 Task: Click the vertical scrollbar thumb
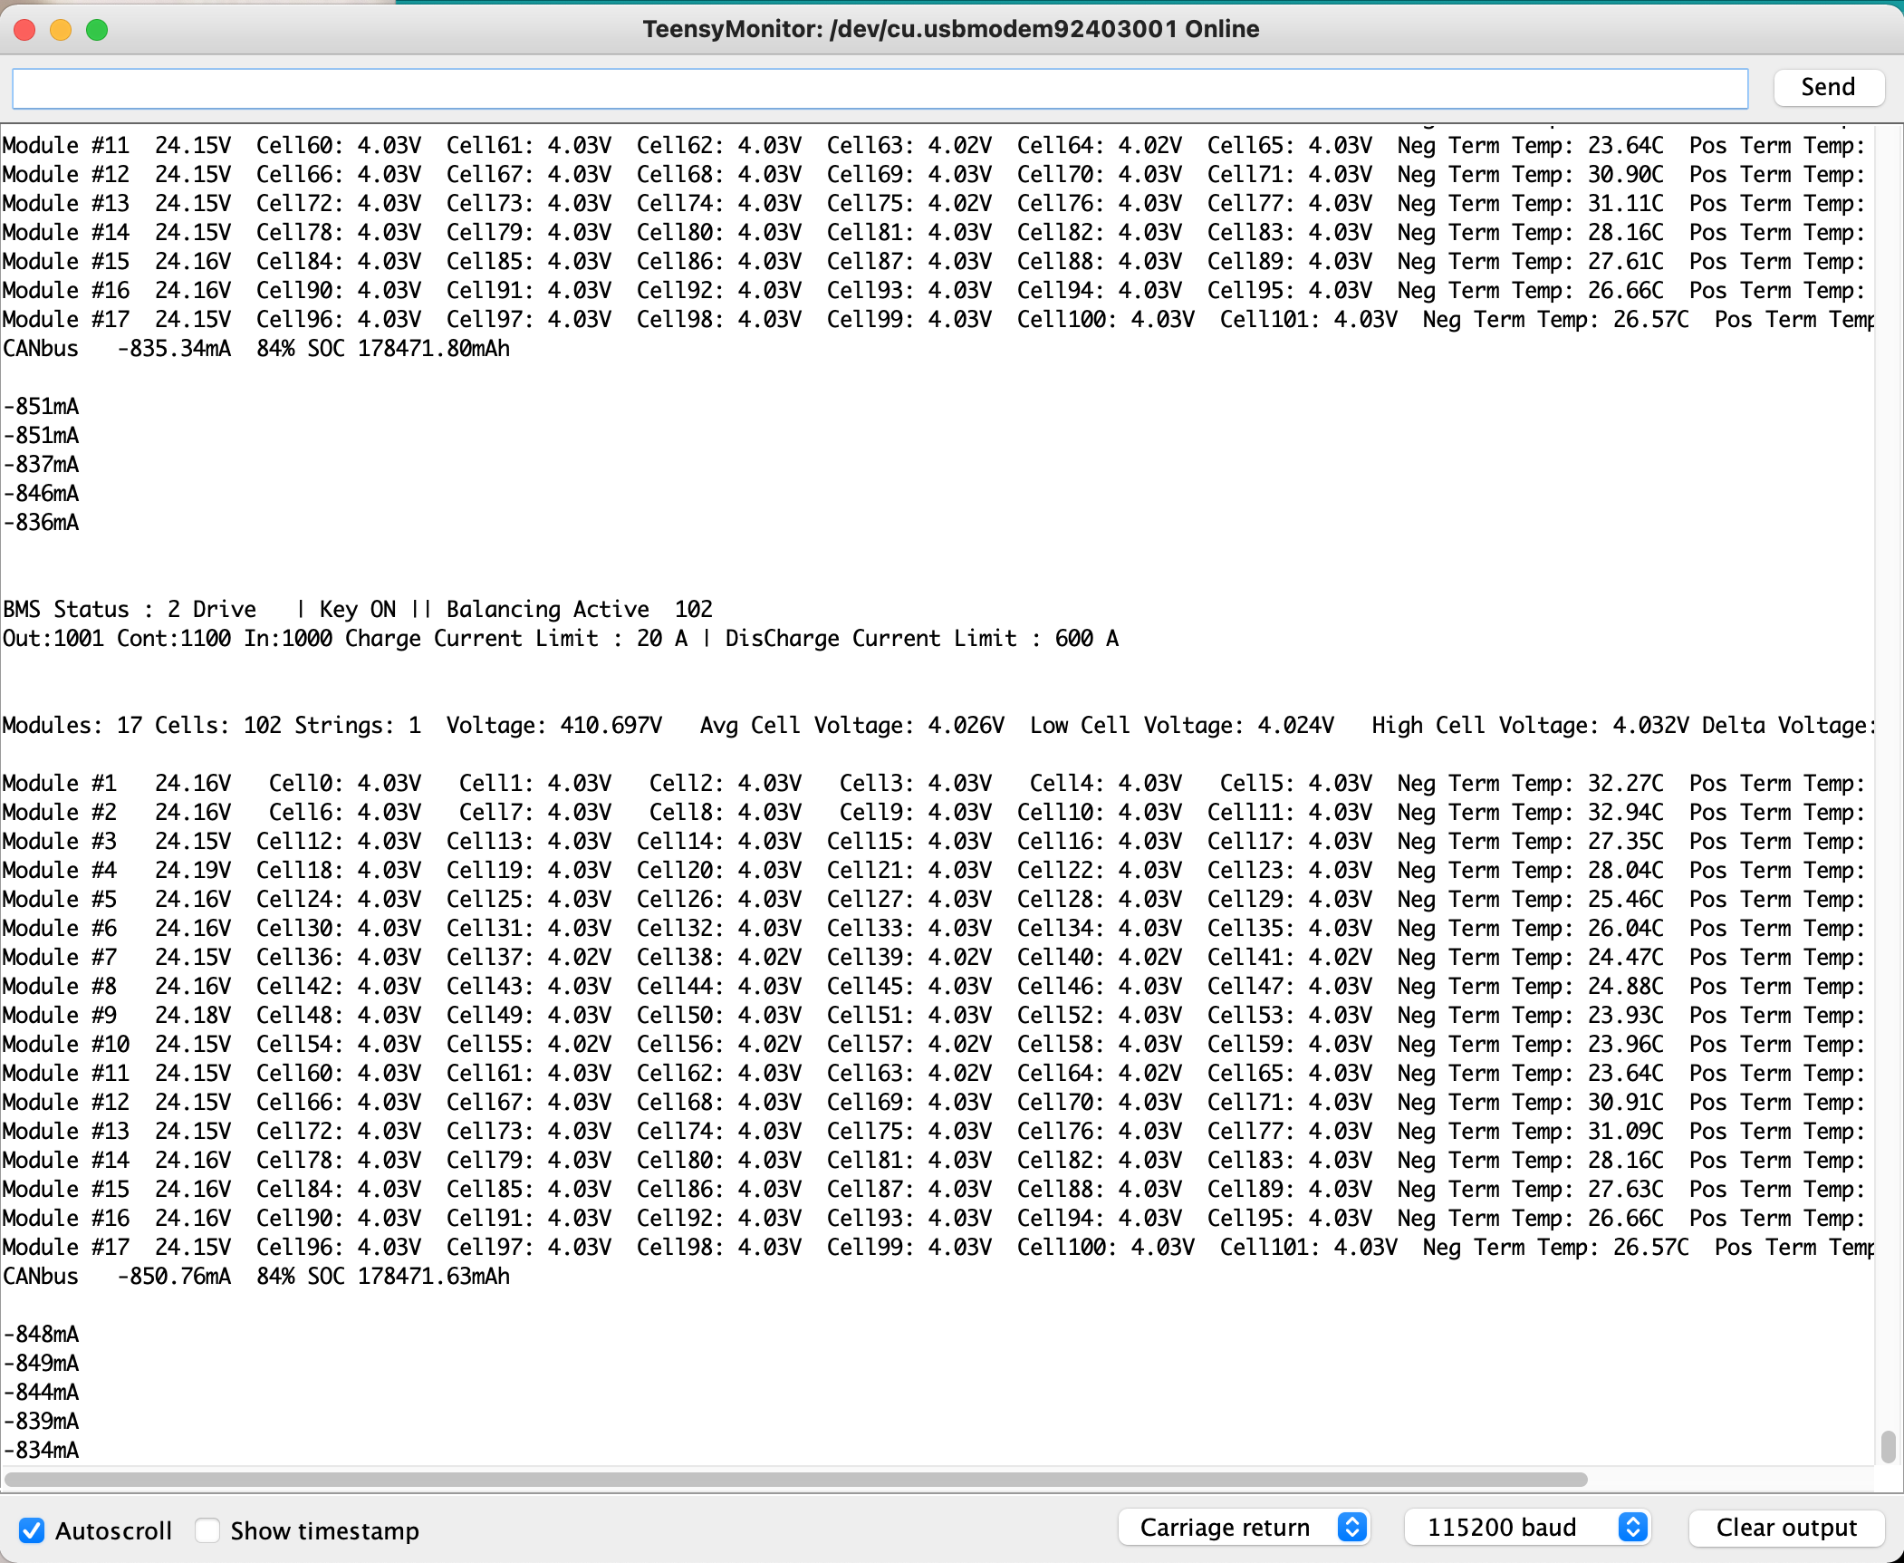(x=1888, y=1446)
